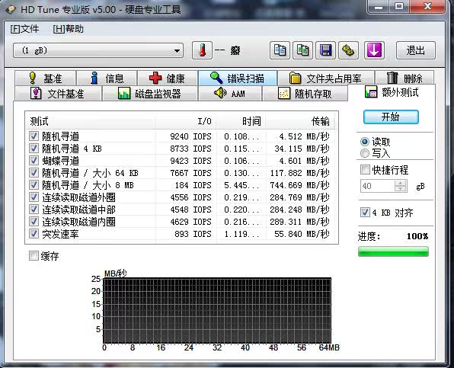Uncheck the 突发速率 checkbox

(34, 233)
